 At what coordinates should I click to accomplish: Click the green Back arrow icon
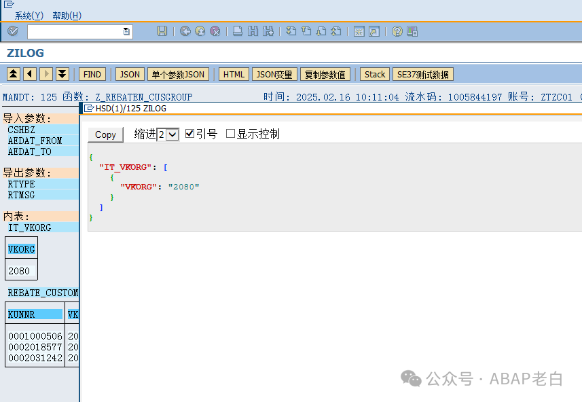coord(185,31)
